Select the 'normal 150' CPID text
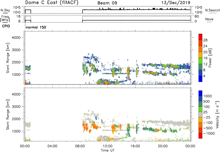The height and width of the screenshot is (152, 220). (36, 27)
